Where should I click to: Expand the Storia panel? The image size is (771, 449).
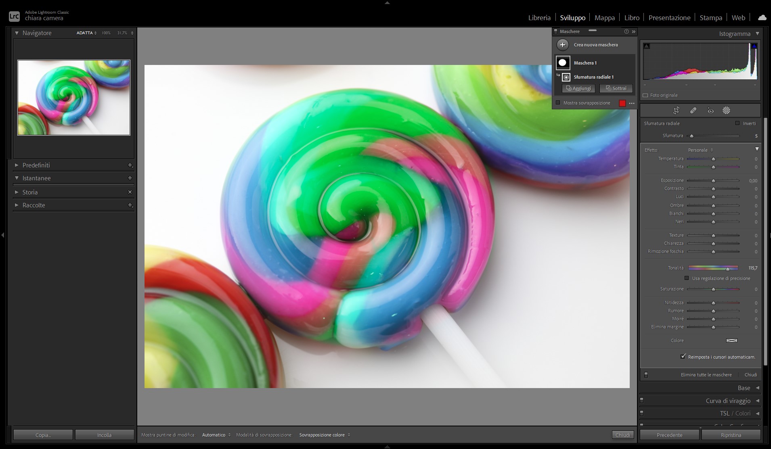[x=17, y=192]
